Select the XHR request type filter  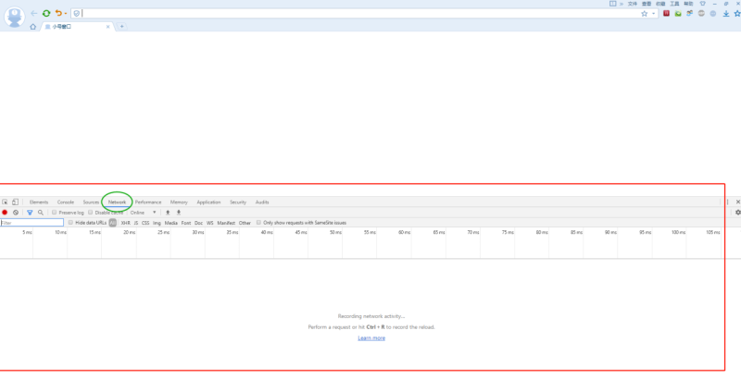(x=126, y=223)
